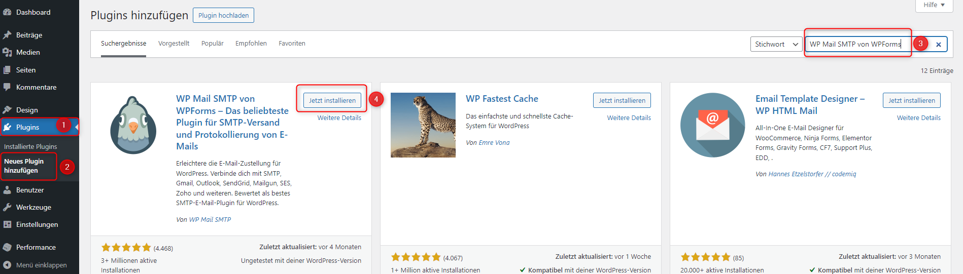Open Dashboard menu item

[x=40, y=12]
